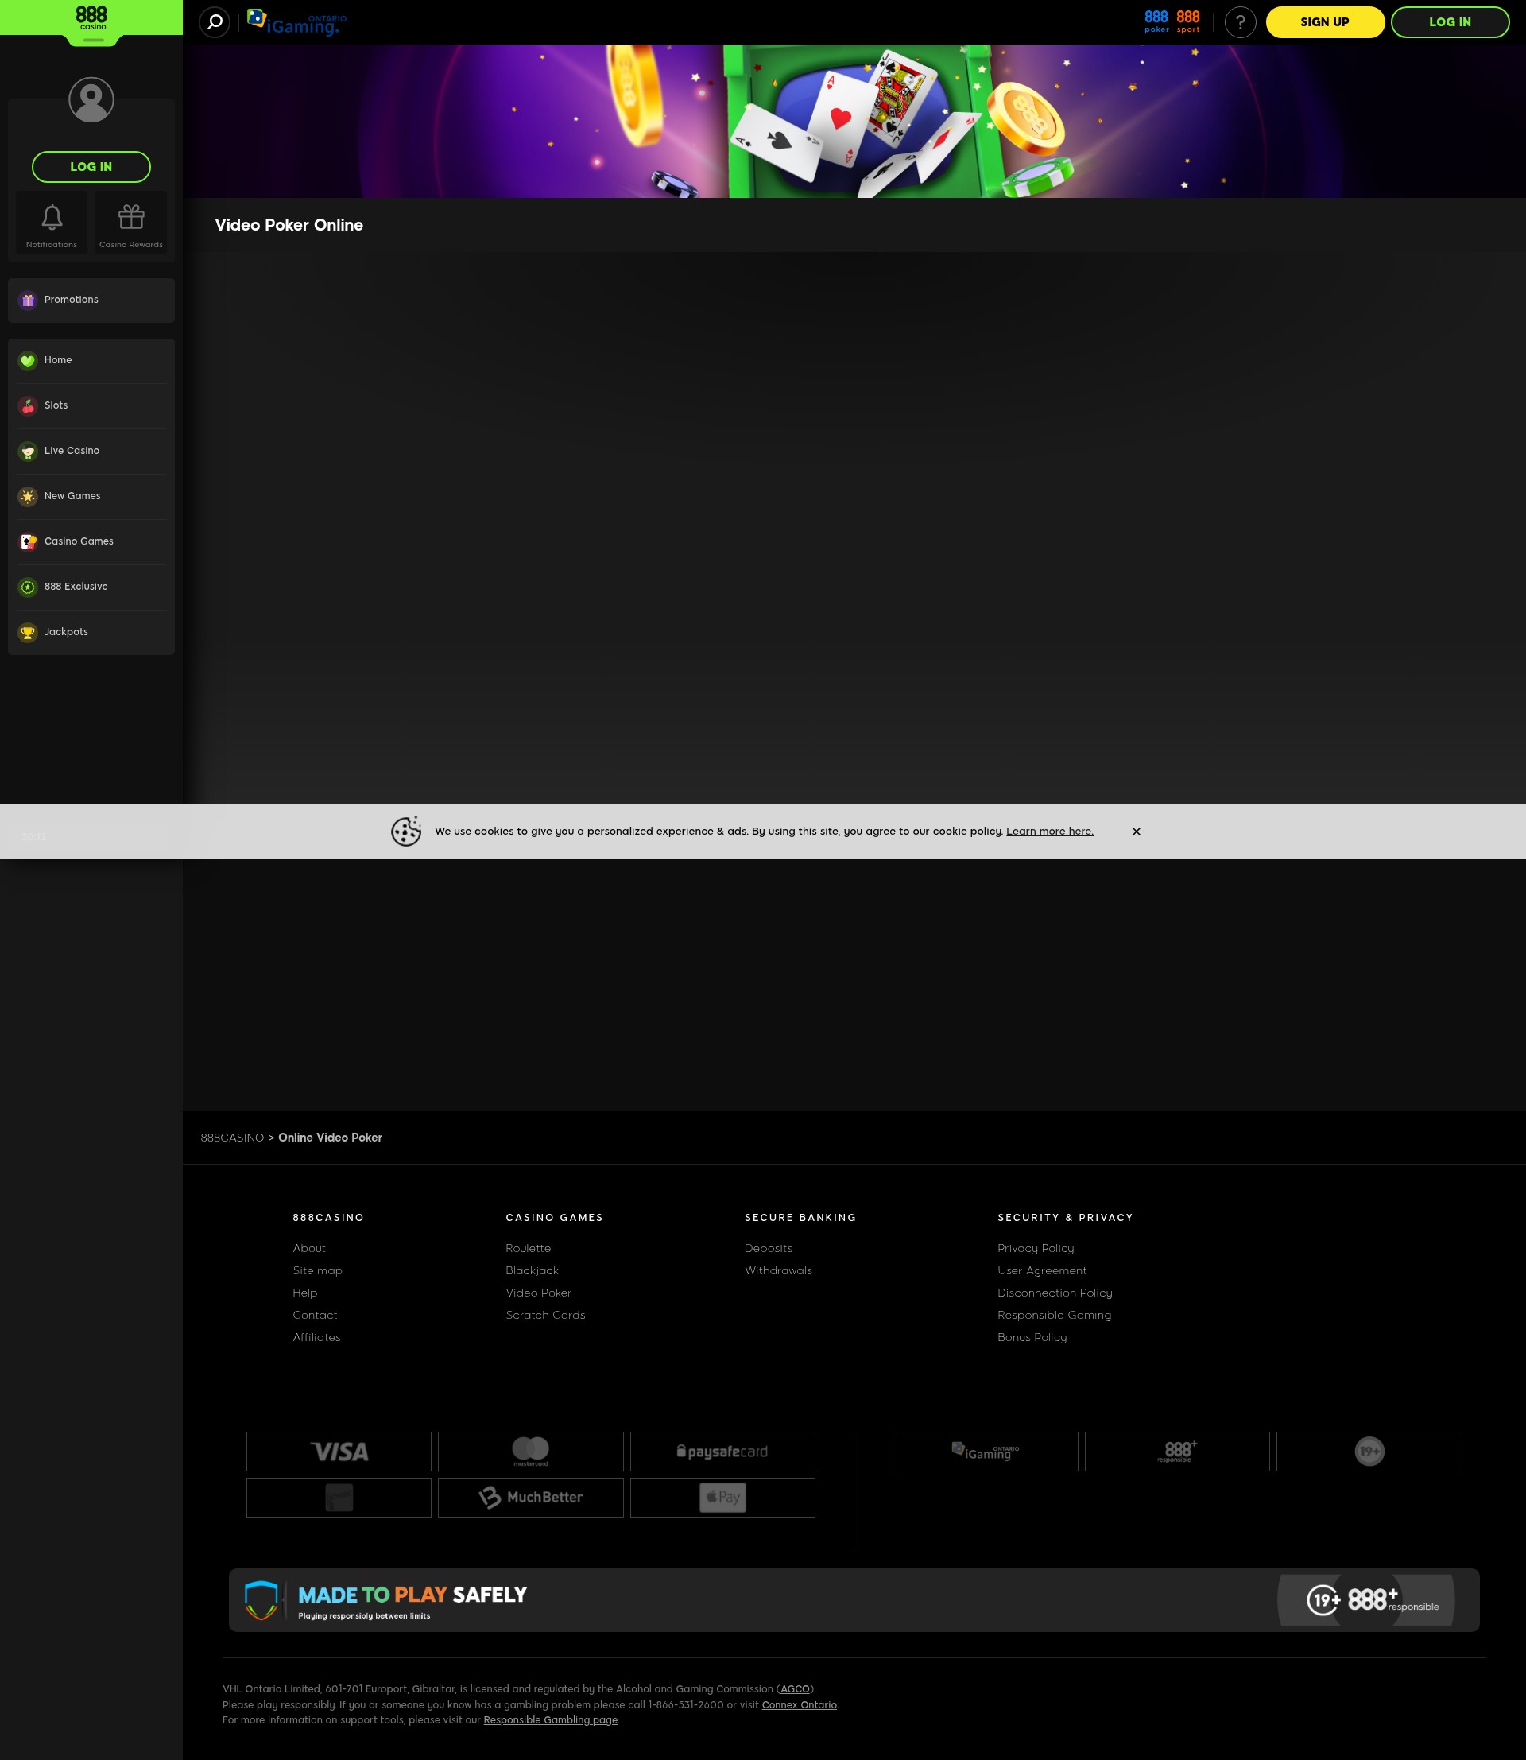Click the Video Poker Online heading
The image size is (1526, 1760).
tap(289, 225)
